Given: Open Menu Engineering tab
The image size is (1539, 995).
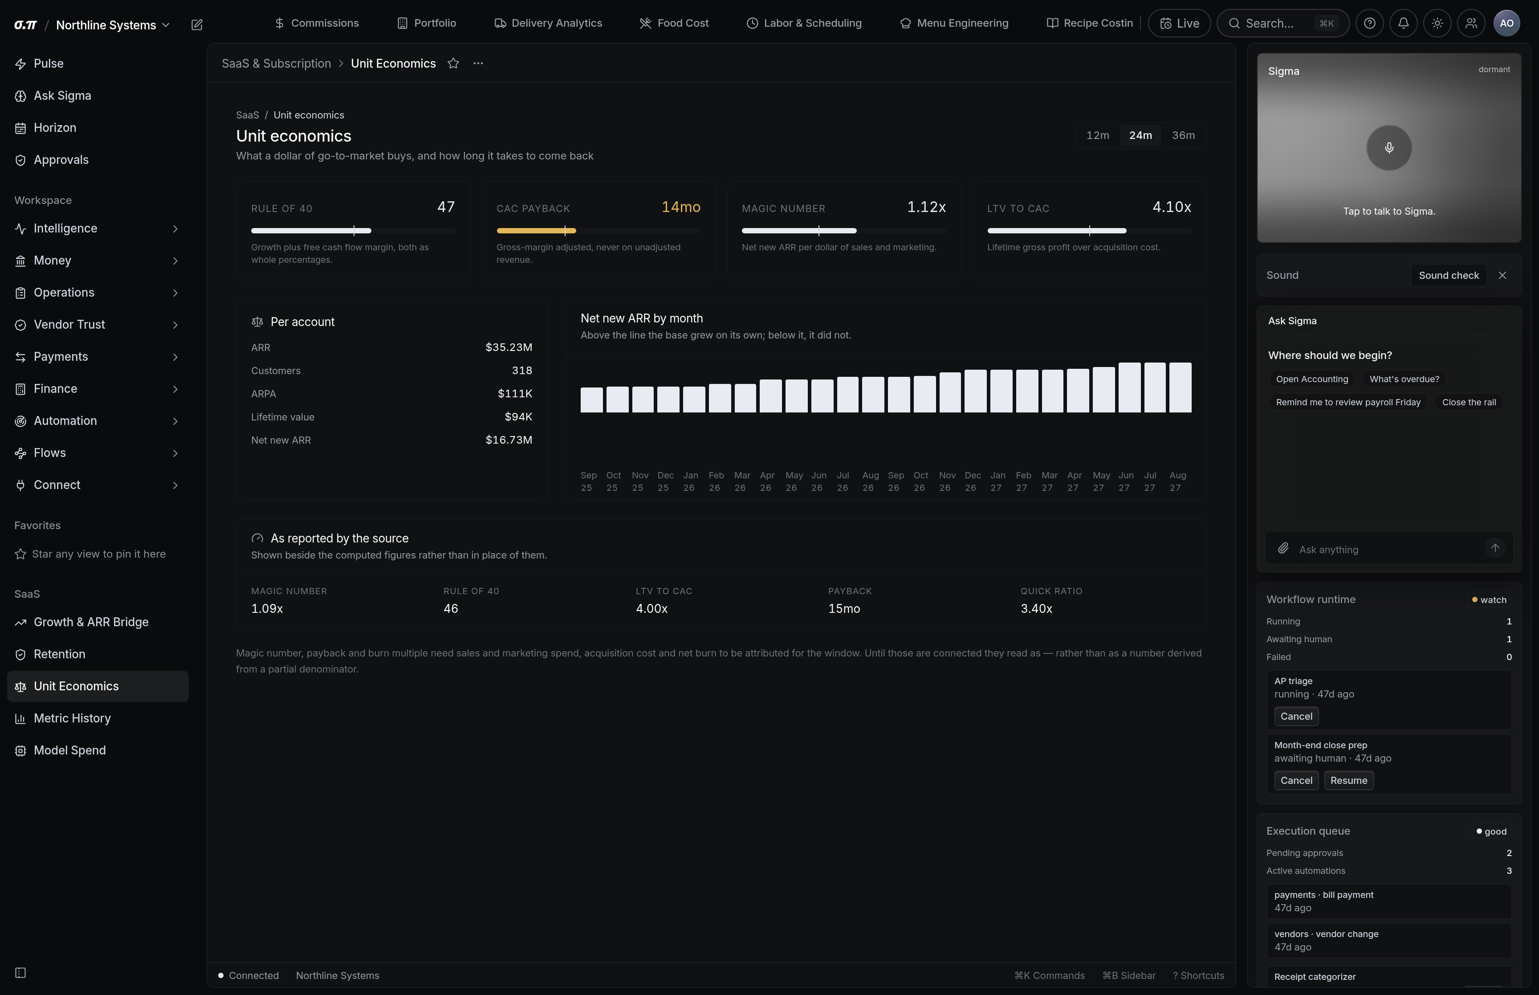Looking at the screenshot, I should pyautogui.click(x=954, y=23).
